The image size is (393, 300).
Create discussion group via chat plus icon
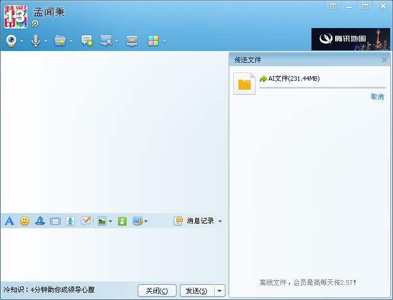87,41
